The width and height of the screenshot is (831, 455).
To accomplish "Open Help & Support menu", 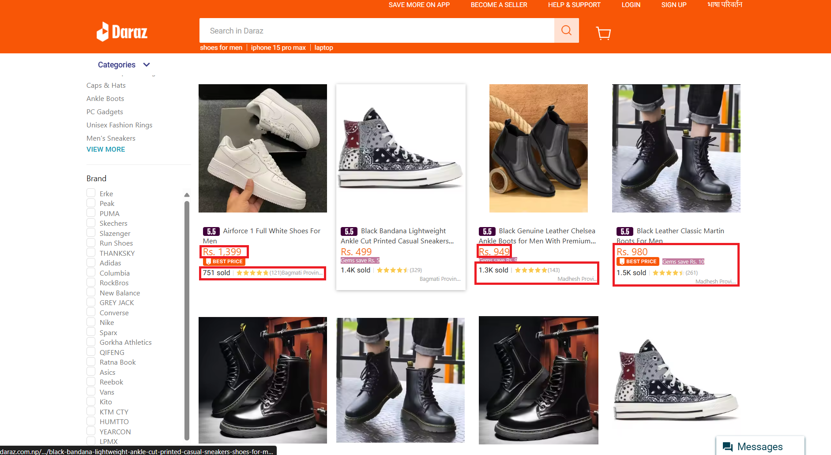I will (x=574, y=5).
